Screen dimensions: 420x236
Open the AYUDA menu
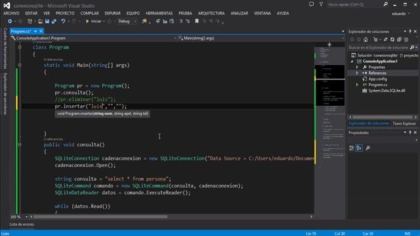(x=283, y=13)
